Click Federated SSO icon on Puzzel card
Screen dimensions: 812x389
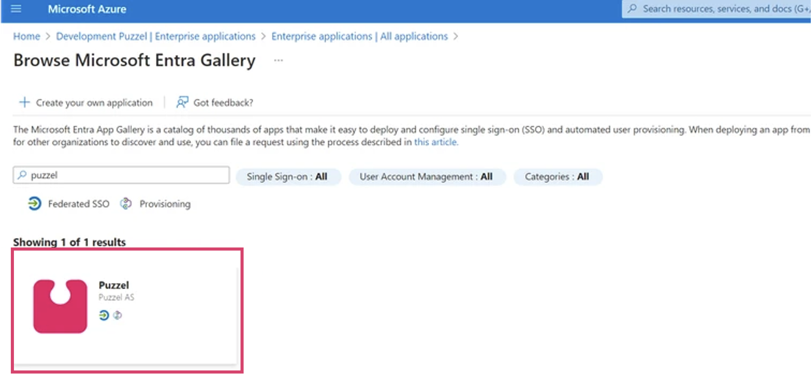click(x=104, y=315)
